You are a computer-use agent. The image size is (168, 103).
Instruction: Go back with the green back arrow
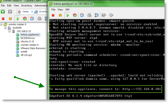click(3, 12)
